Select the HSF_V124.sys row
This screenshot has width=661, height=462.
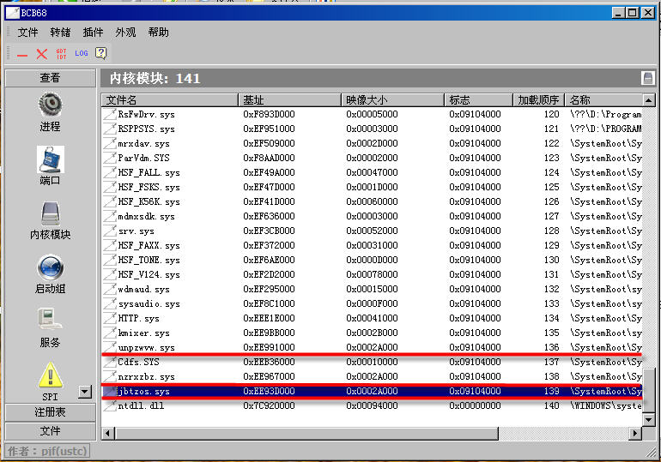pos(373,274)
